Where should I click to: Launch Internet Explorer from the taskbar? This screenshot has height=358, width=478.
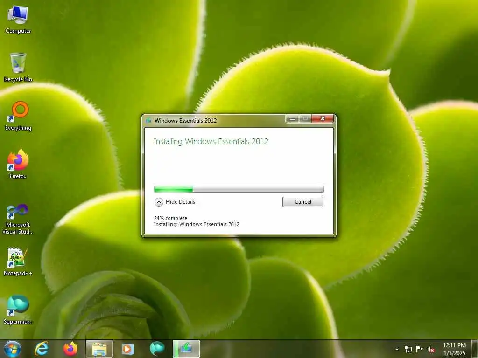pos(42,349)
